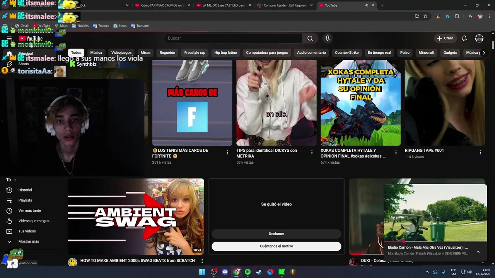Open options for XOKAS COMPLETA HYTALE video
This screenshot has height=278, width=495.
396,153
